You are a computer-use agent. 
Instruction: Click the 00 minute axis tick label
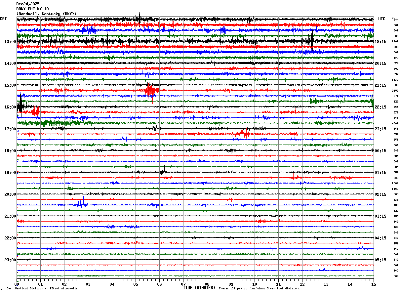[17, 284]
